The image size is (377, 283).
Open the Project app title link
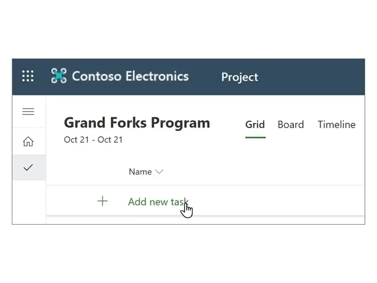click(x=239, y=77)
